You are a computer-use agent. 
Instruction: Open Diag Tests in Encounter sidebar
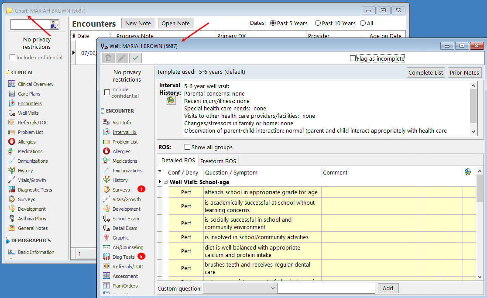[x=123, y=257]
